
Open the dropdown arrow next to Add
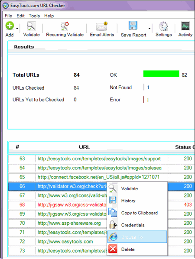pos(17,29)
